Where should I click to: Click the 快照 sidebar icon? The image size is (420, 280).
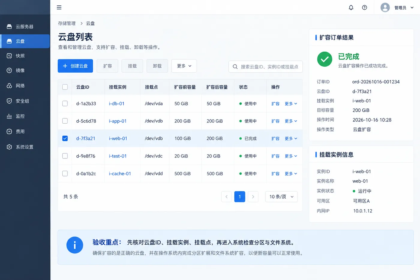[9, 56]
